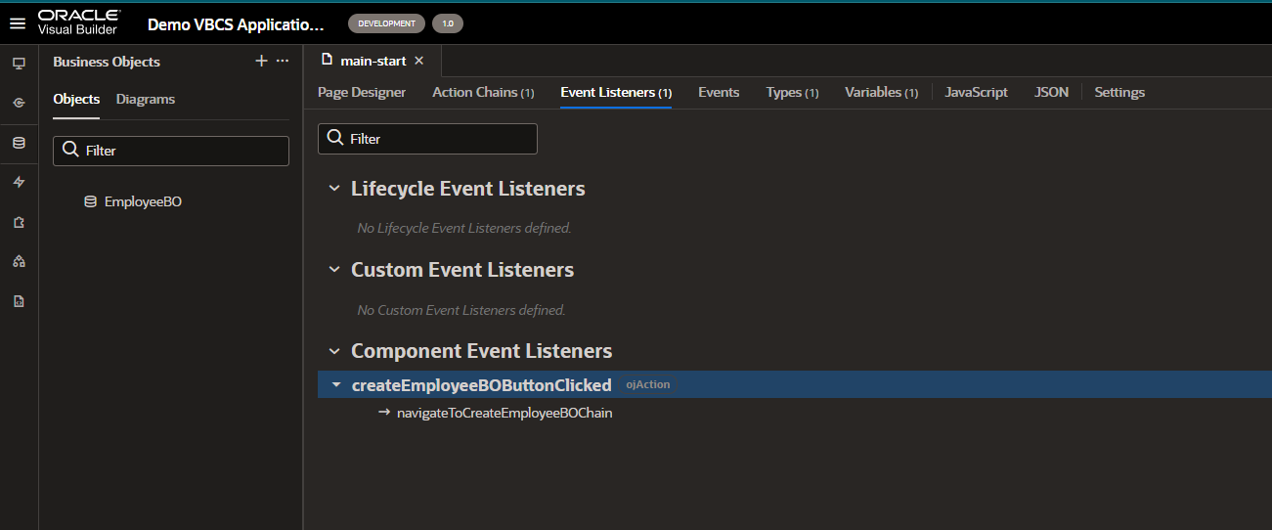
Task: Open the Components puzzle piece icon
Action: [x=19, y=222]
